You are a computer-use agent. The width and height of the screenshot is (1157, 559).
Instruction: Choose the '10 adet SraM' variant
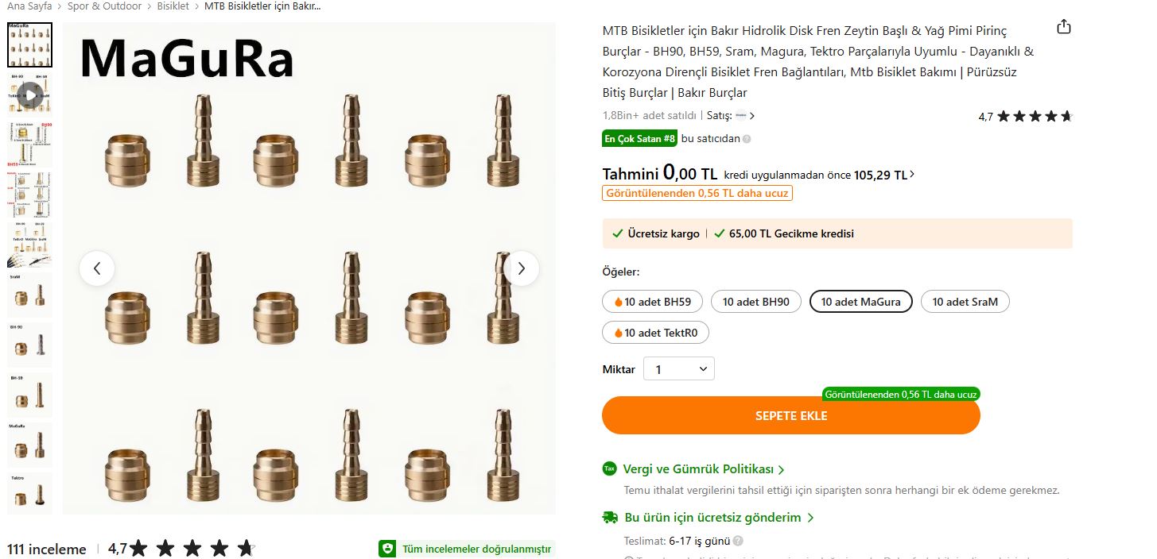click(965, 302)
